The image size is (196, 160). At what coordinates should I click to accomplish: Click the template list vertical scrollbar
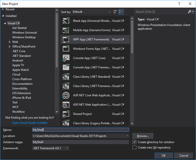pos(132,71)
